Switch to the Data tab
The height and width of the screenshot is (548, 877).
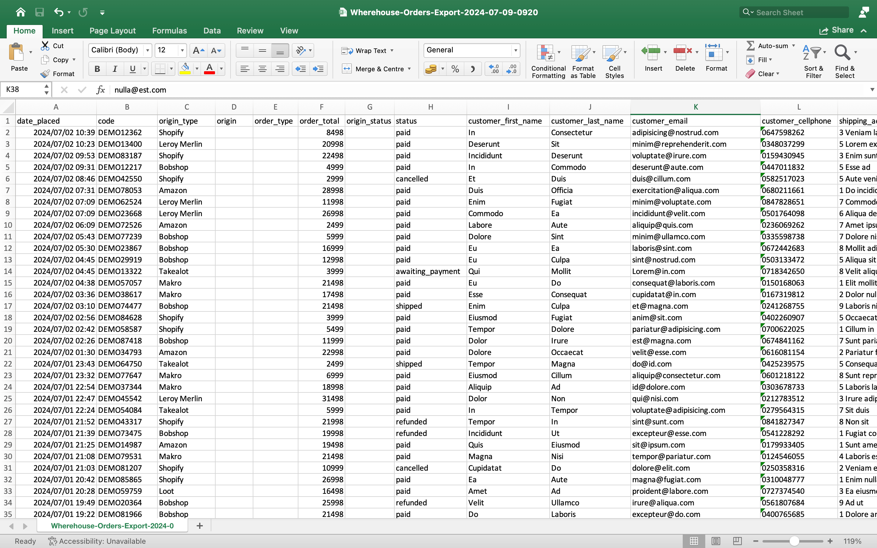coord(212,31)
